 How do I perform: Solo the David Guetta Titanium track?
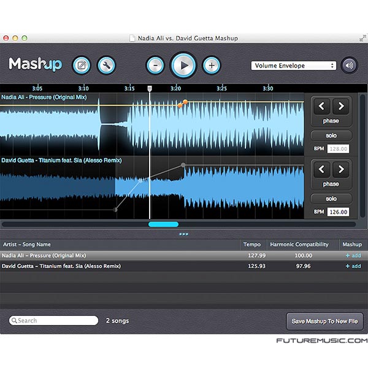tap(331, 199)
